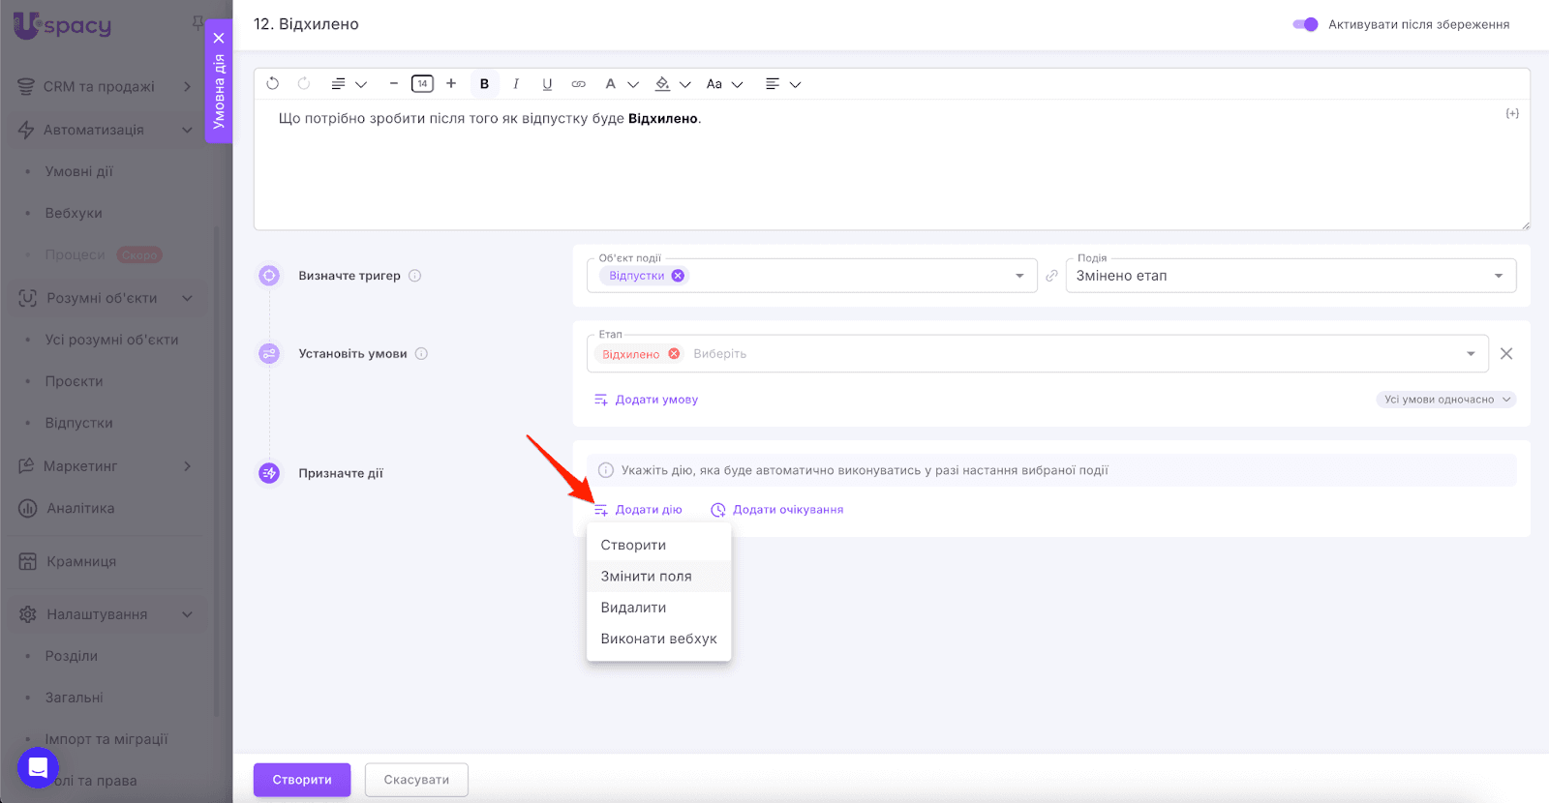
Task: Remove the Відпустки tag from event object
Action: tap(678, 276)
